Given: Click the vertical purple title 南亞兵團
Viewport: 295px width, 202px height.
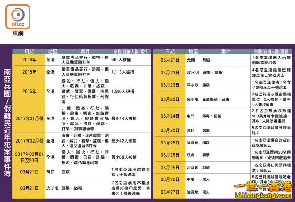Looking at the screenshot, I should [7, 82].
